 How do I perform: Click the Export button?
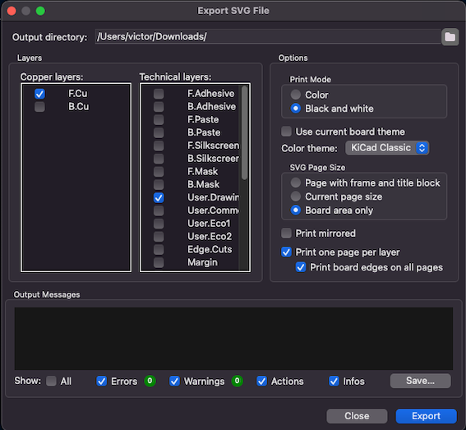pos(426,416)
